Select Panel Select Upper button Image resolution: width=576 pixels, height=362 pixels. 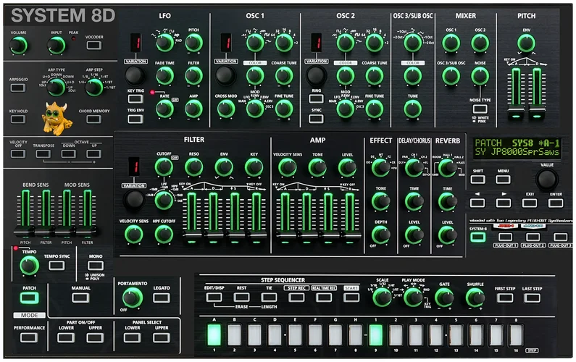tap(162, 337)
